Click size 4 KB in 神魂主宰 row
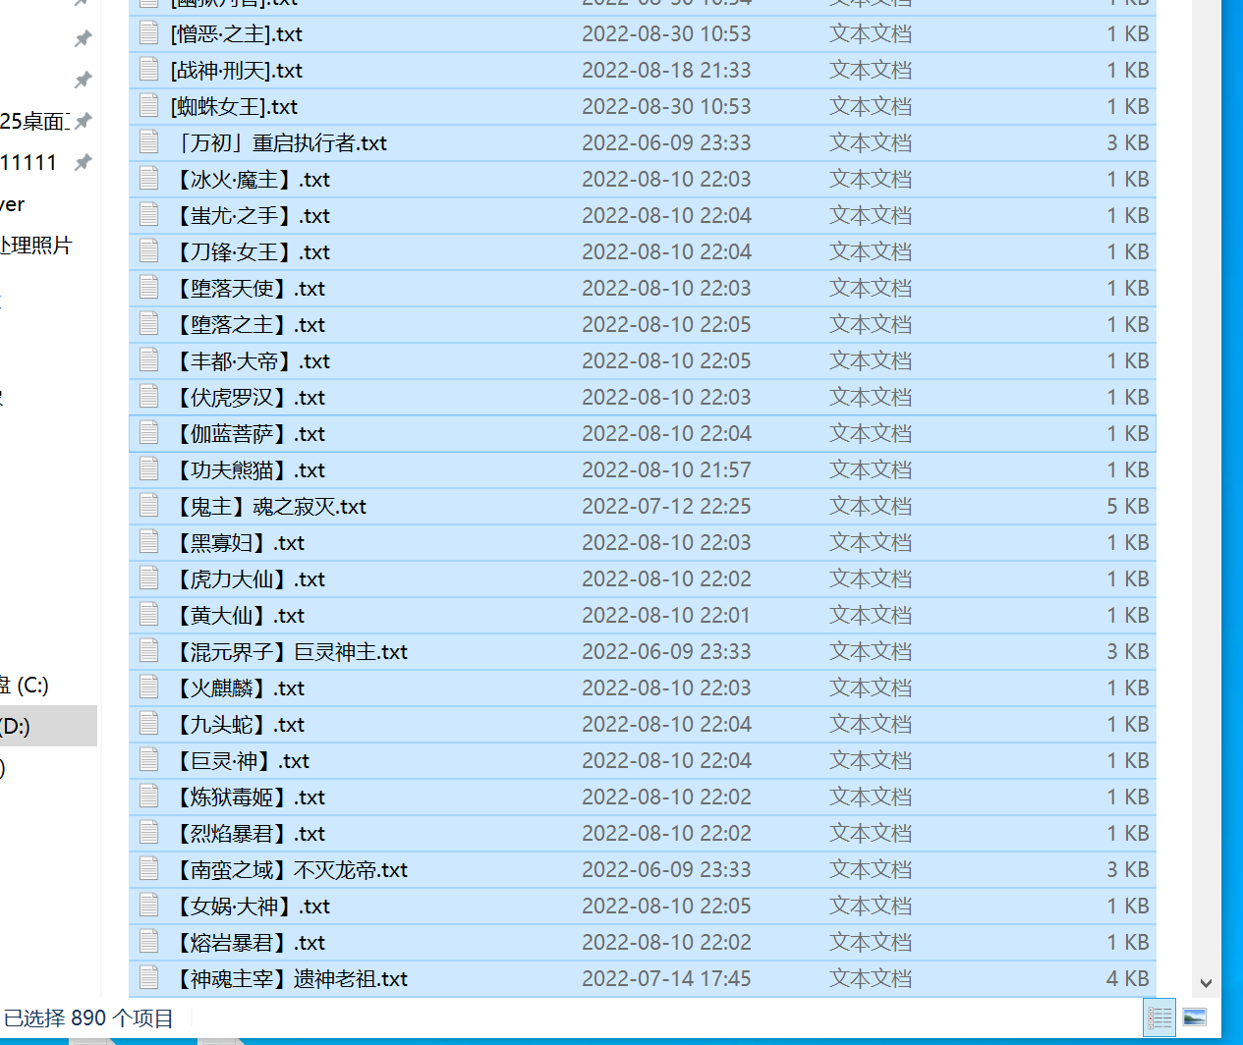The width and height of the screenshot is (1243, 1045). (x=1128, y=979)
